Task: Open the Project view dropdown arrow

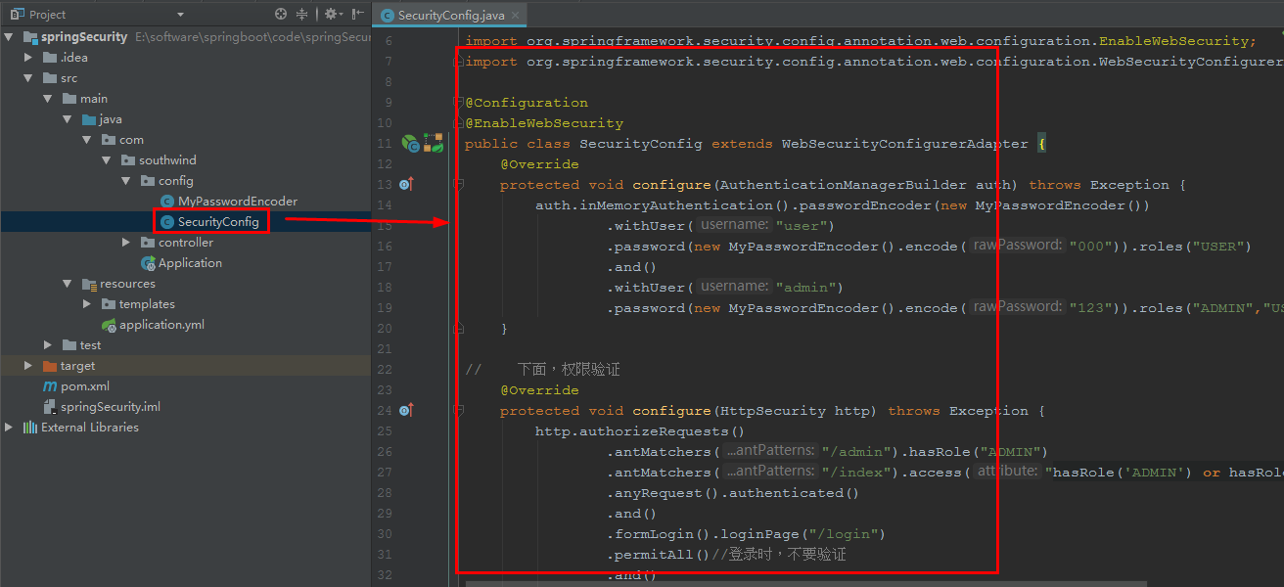Action: click(180, 15)
